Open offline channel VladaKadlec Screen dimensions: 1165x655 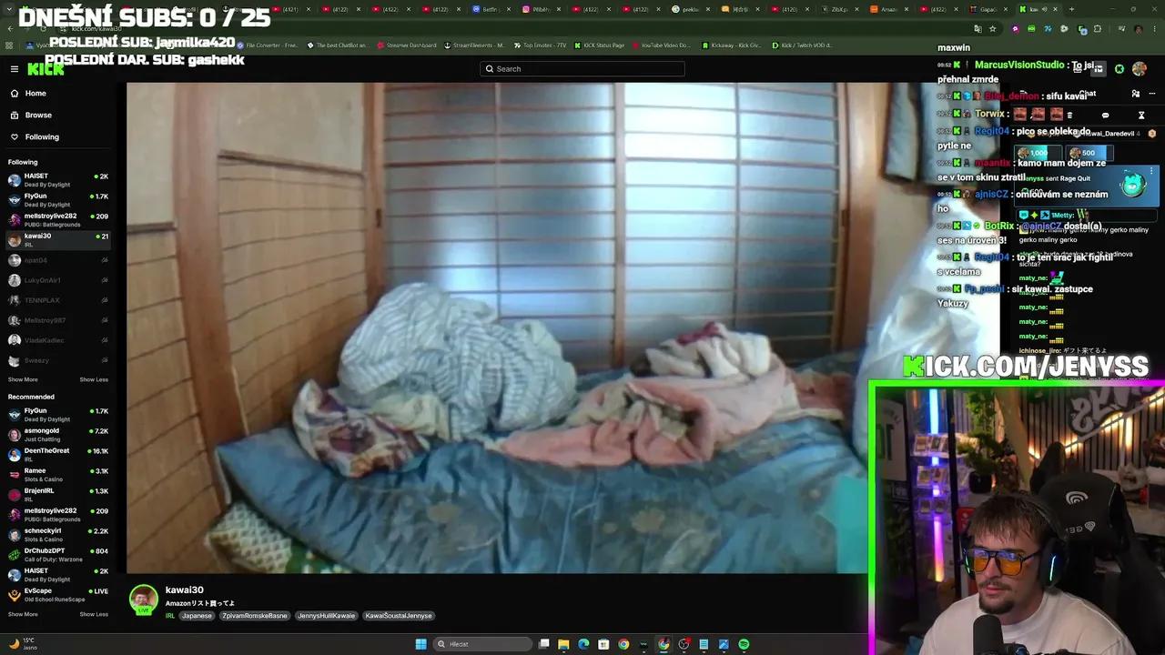click(58, 340)
